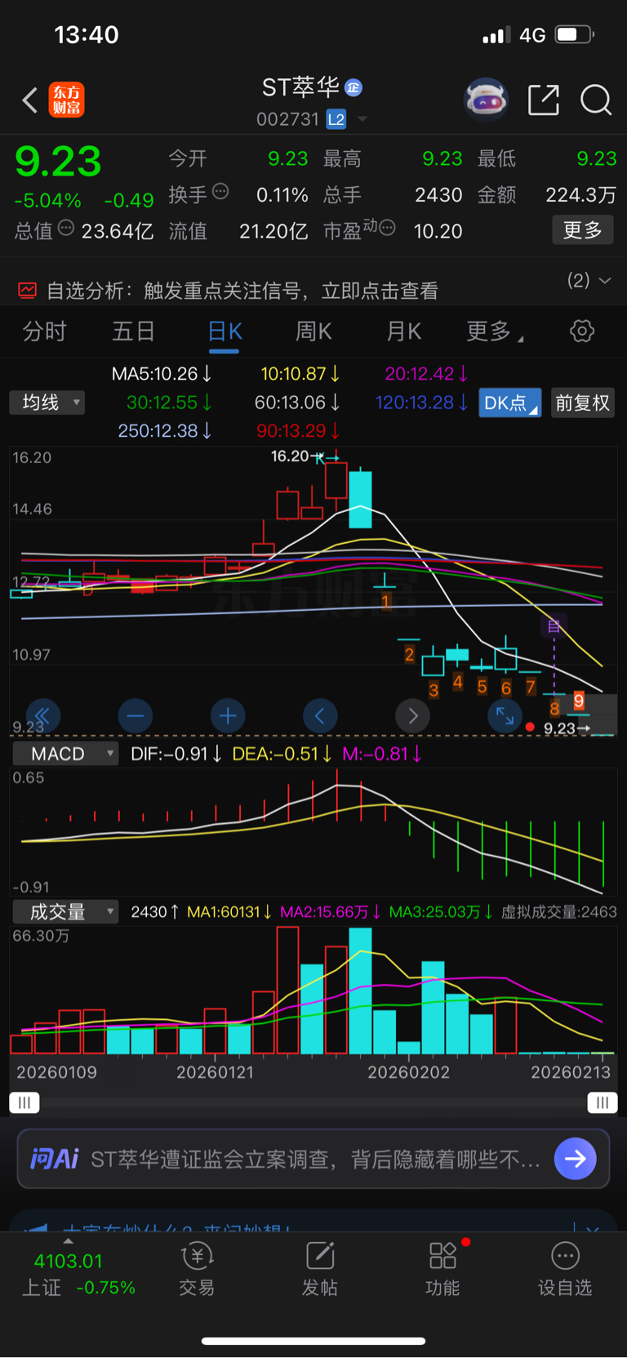Expand the index bar up arrow
Screen dimensions: 627x1358
coord(68,1241)
